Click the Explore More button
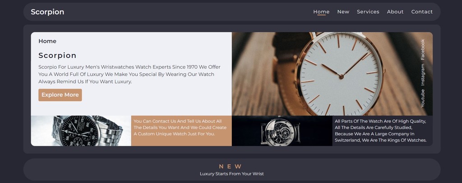Viewport: 462px width, 183px height. [60, 95]
